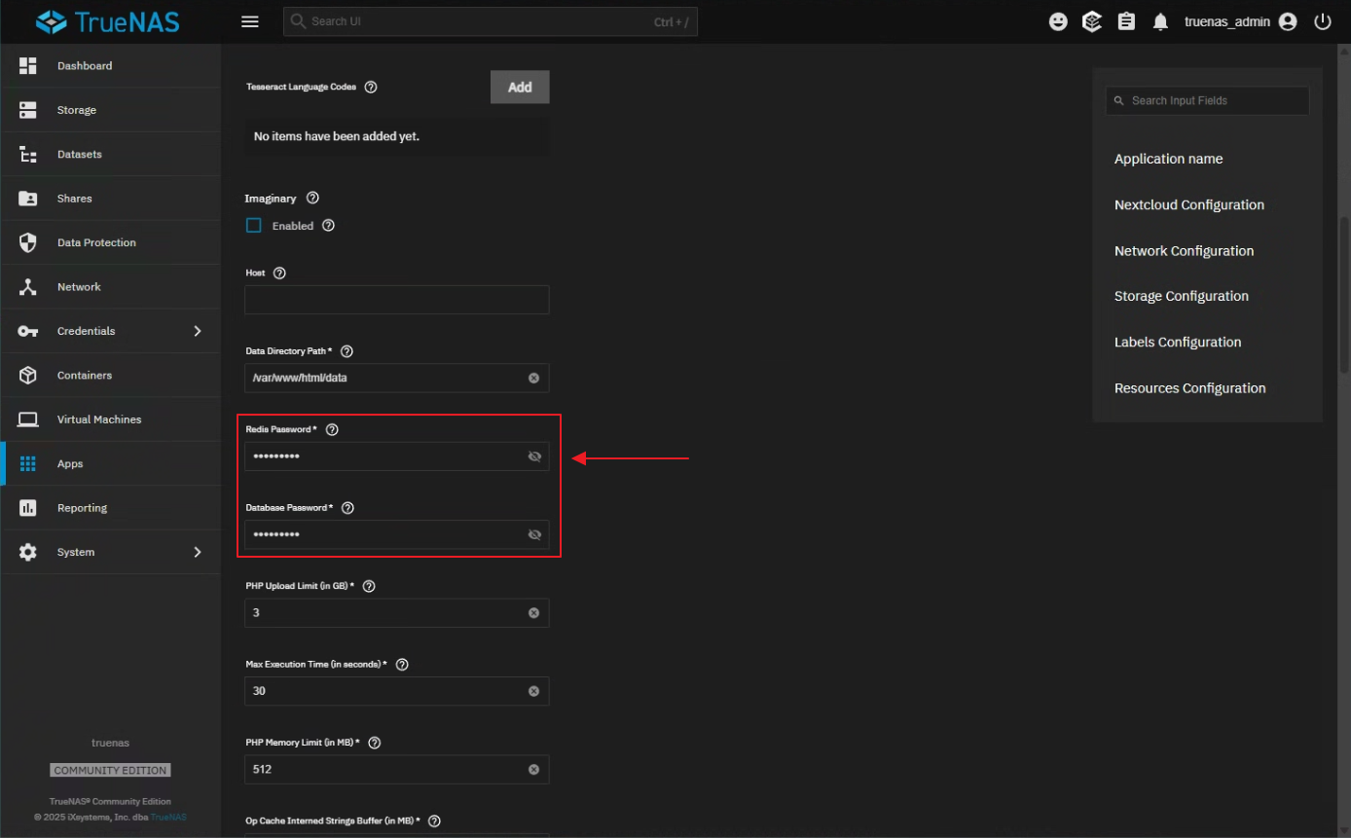Show help for Imaginary section

[312, 198]
